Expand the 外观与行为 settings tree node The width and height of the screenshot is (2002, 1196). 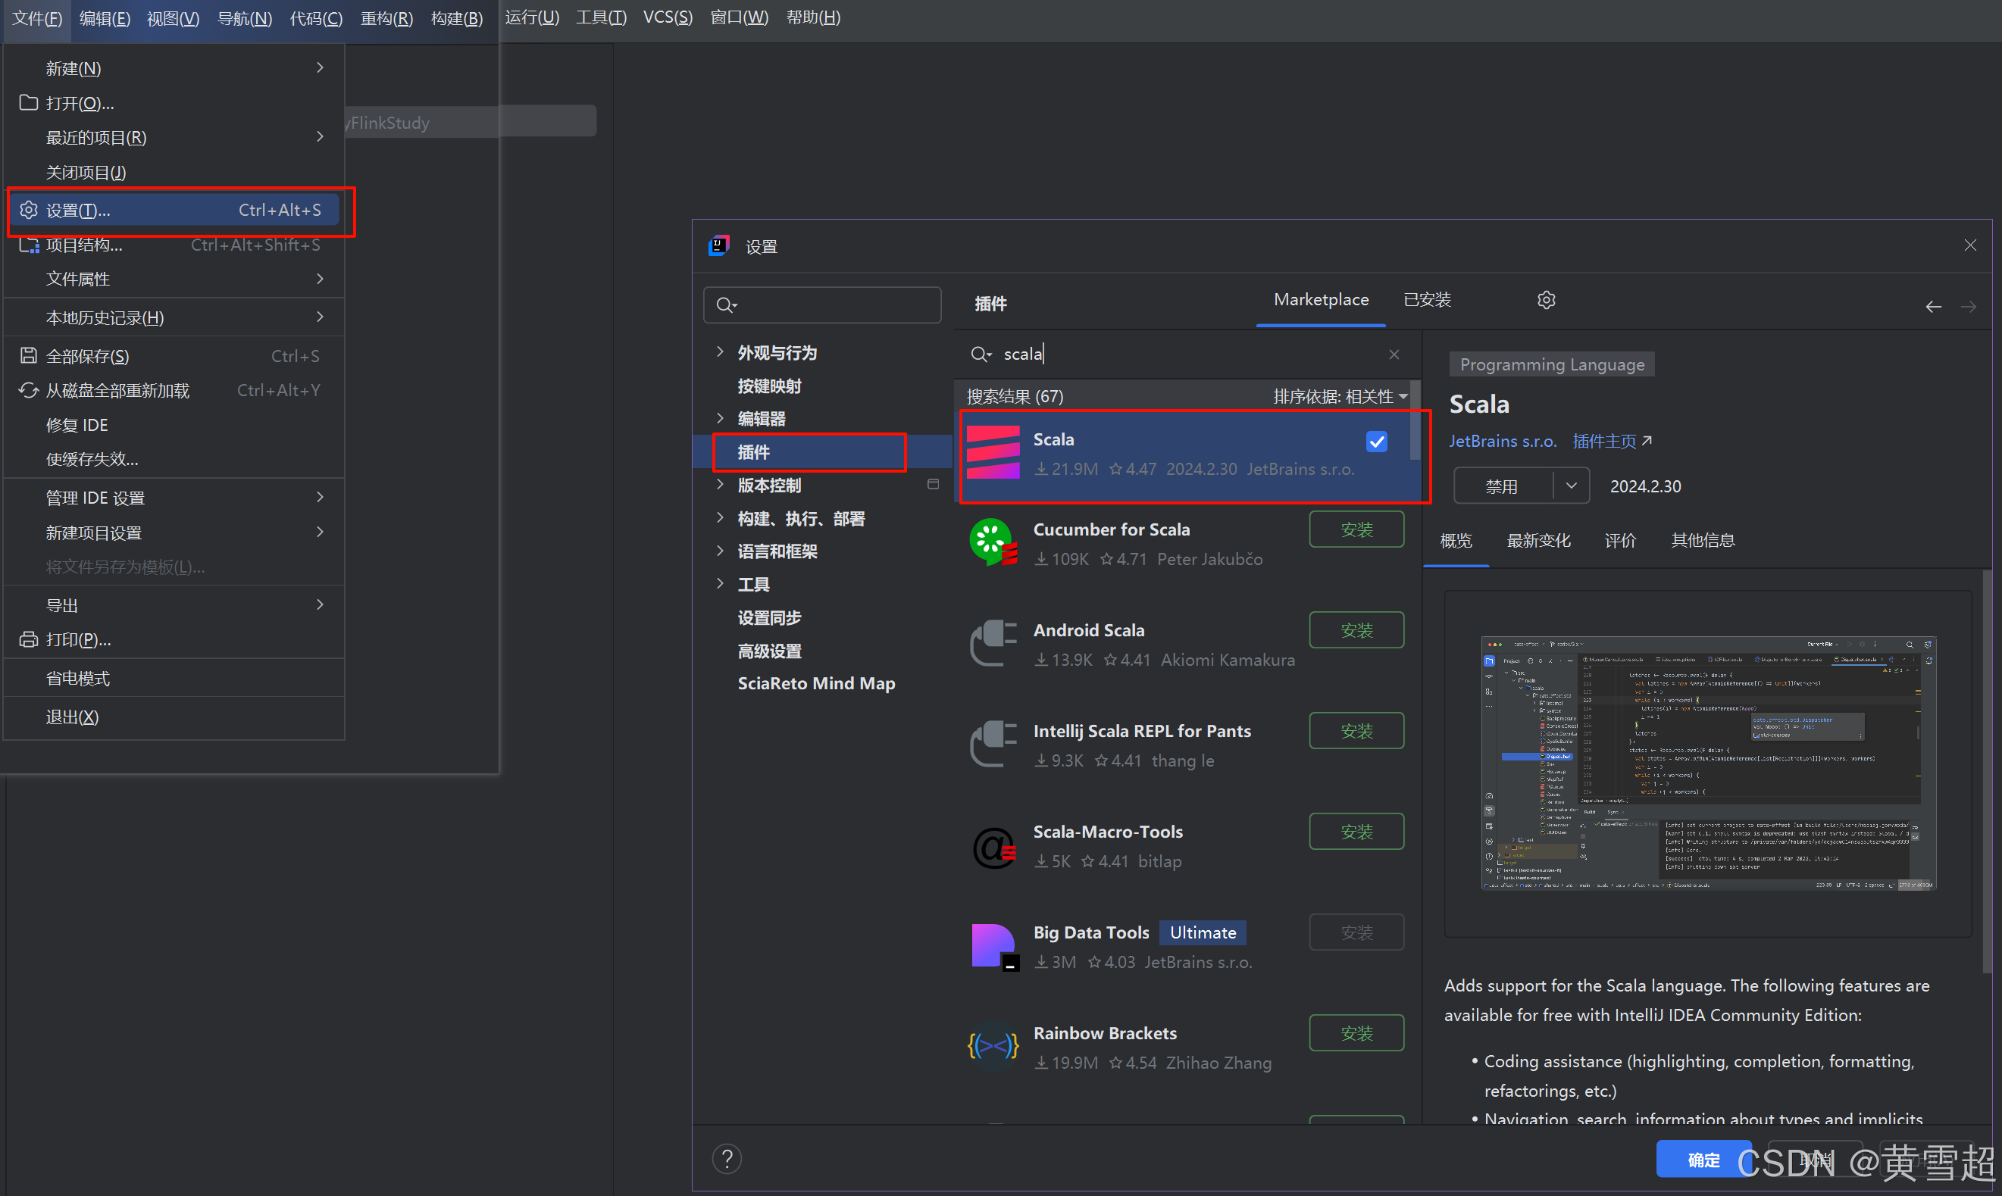(x=720, y=352)
